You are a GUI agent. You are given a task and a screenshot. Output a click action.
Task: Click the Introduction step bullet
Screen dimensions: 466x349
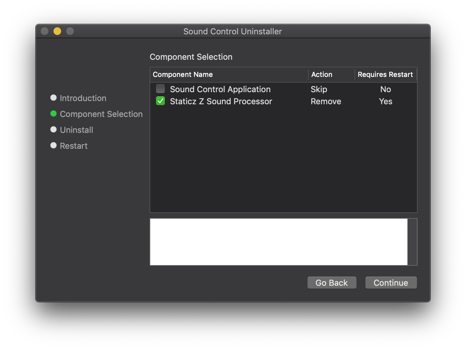pos(53,98)
